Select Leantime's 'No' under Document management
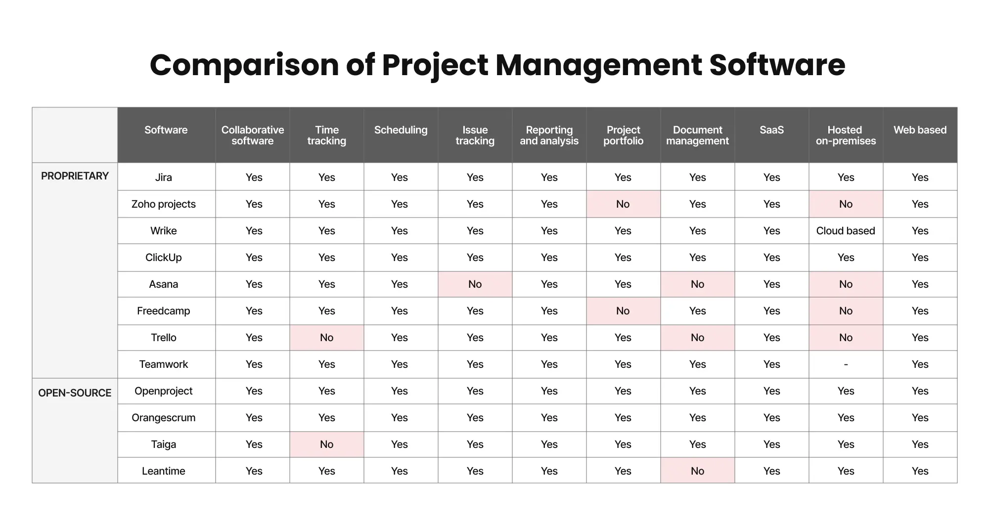This screenshot has height=529, width=989. click(697, 471)
